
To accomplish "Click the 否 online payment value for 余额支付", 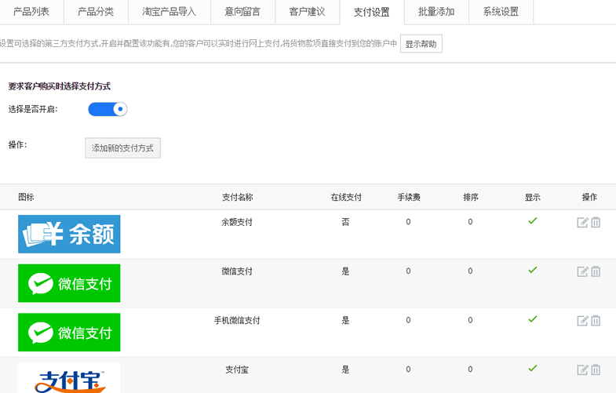I will pos(345,222).
